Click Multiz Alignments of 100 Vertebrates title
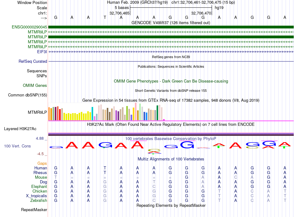 (x=171, y=159)
